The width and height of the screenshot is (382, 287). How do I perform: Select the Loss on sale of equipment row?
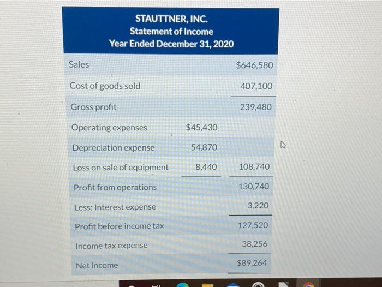pos(171,167)
